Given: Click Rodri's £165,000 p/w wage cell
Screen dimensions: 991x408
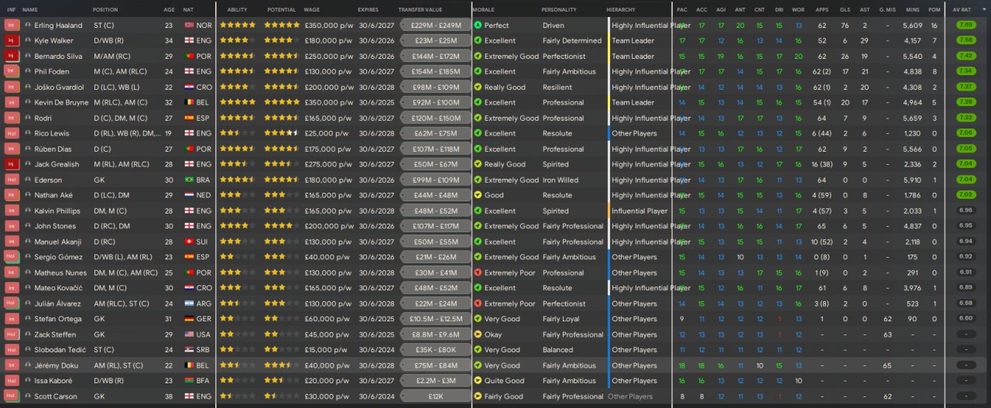Looking at the screenshot, I should (328, 118).
